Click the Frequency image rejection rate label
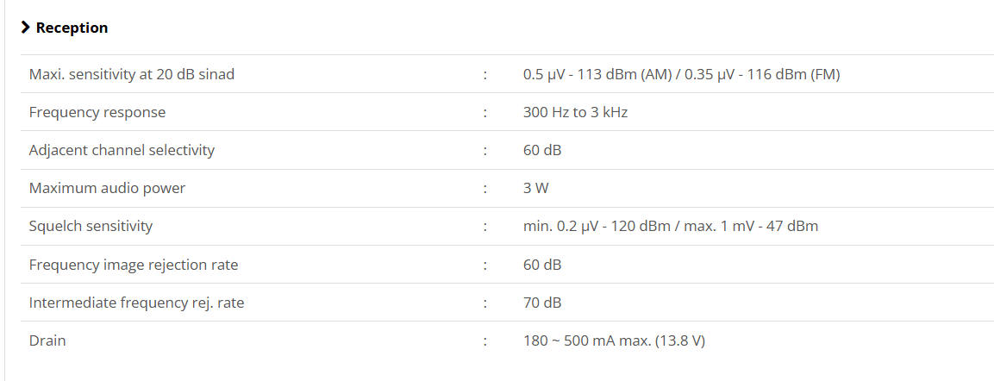Viewport: 994px width, 381px height. tap(134, 265)
